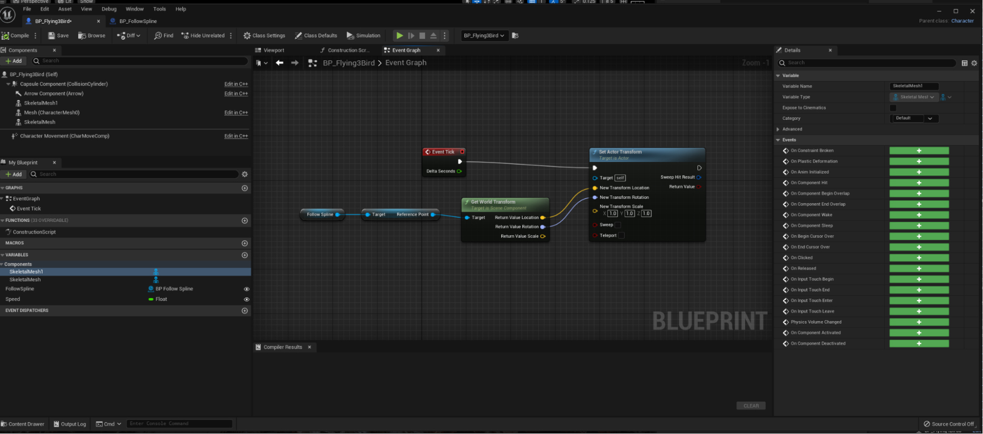Open My Blueprint settings gear
The height and width of the screenshot is (434, 983).
(x=245, y=174)
